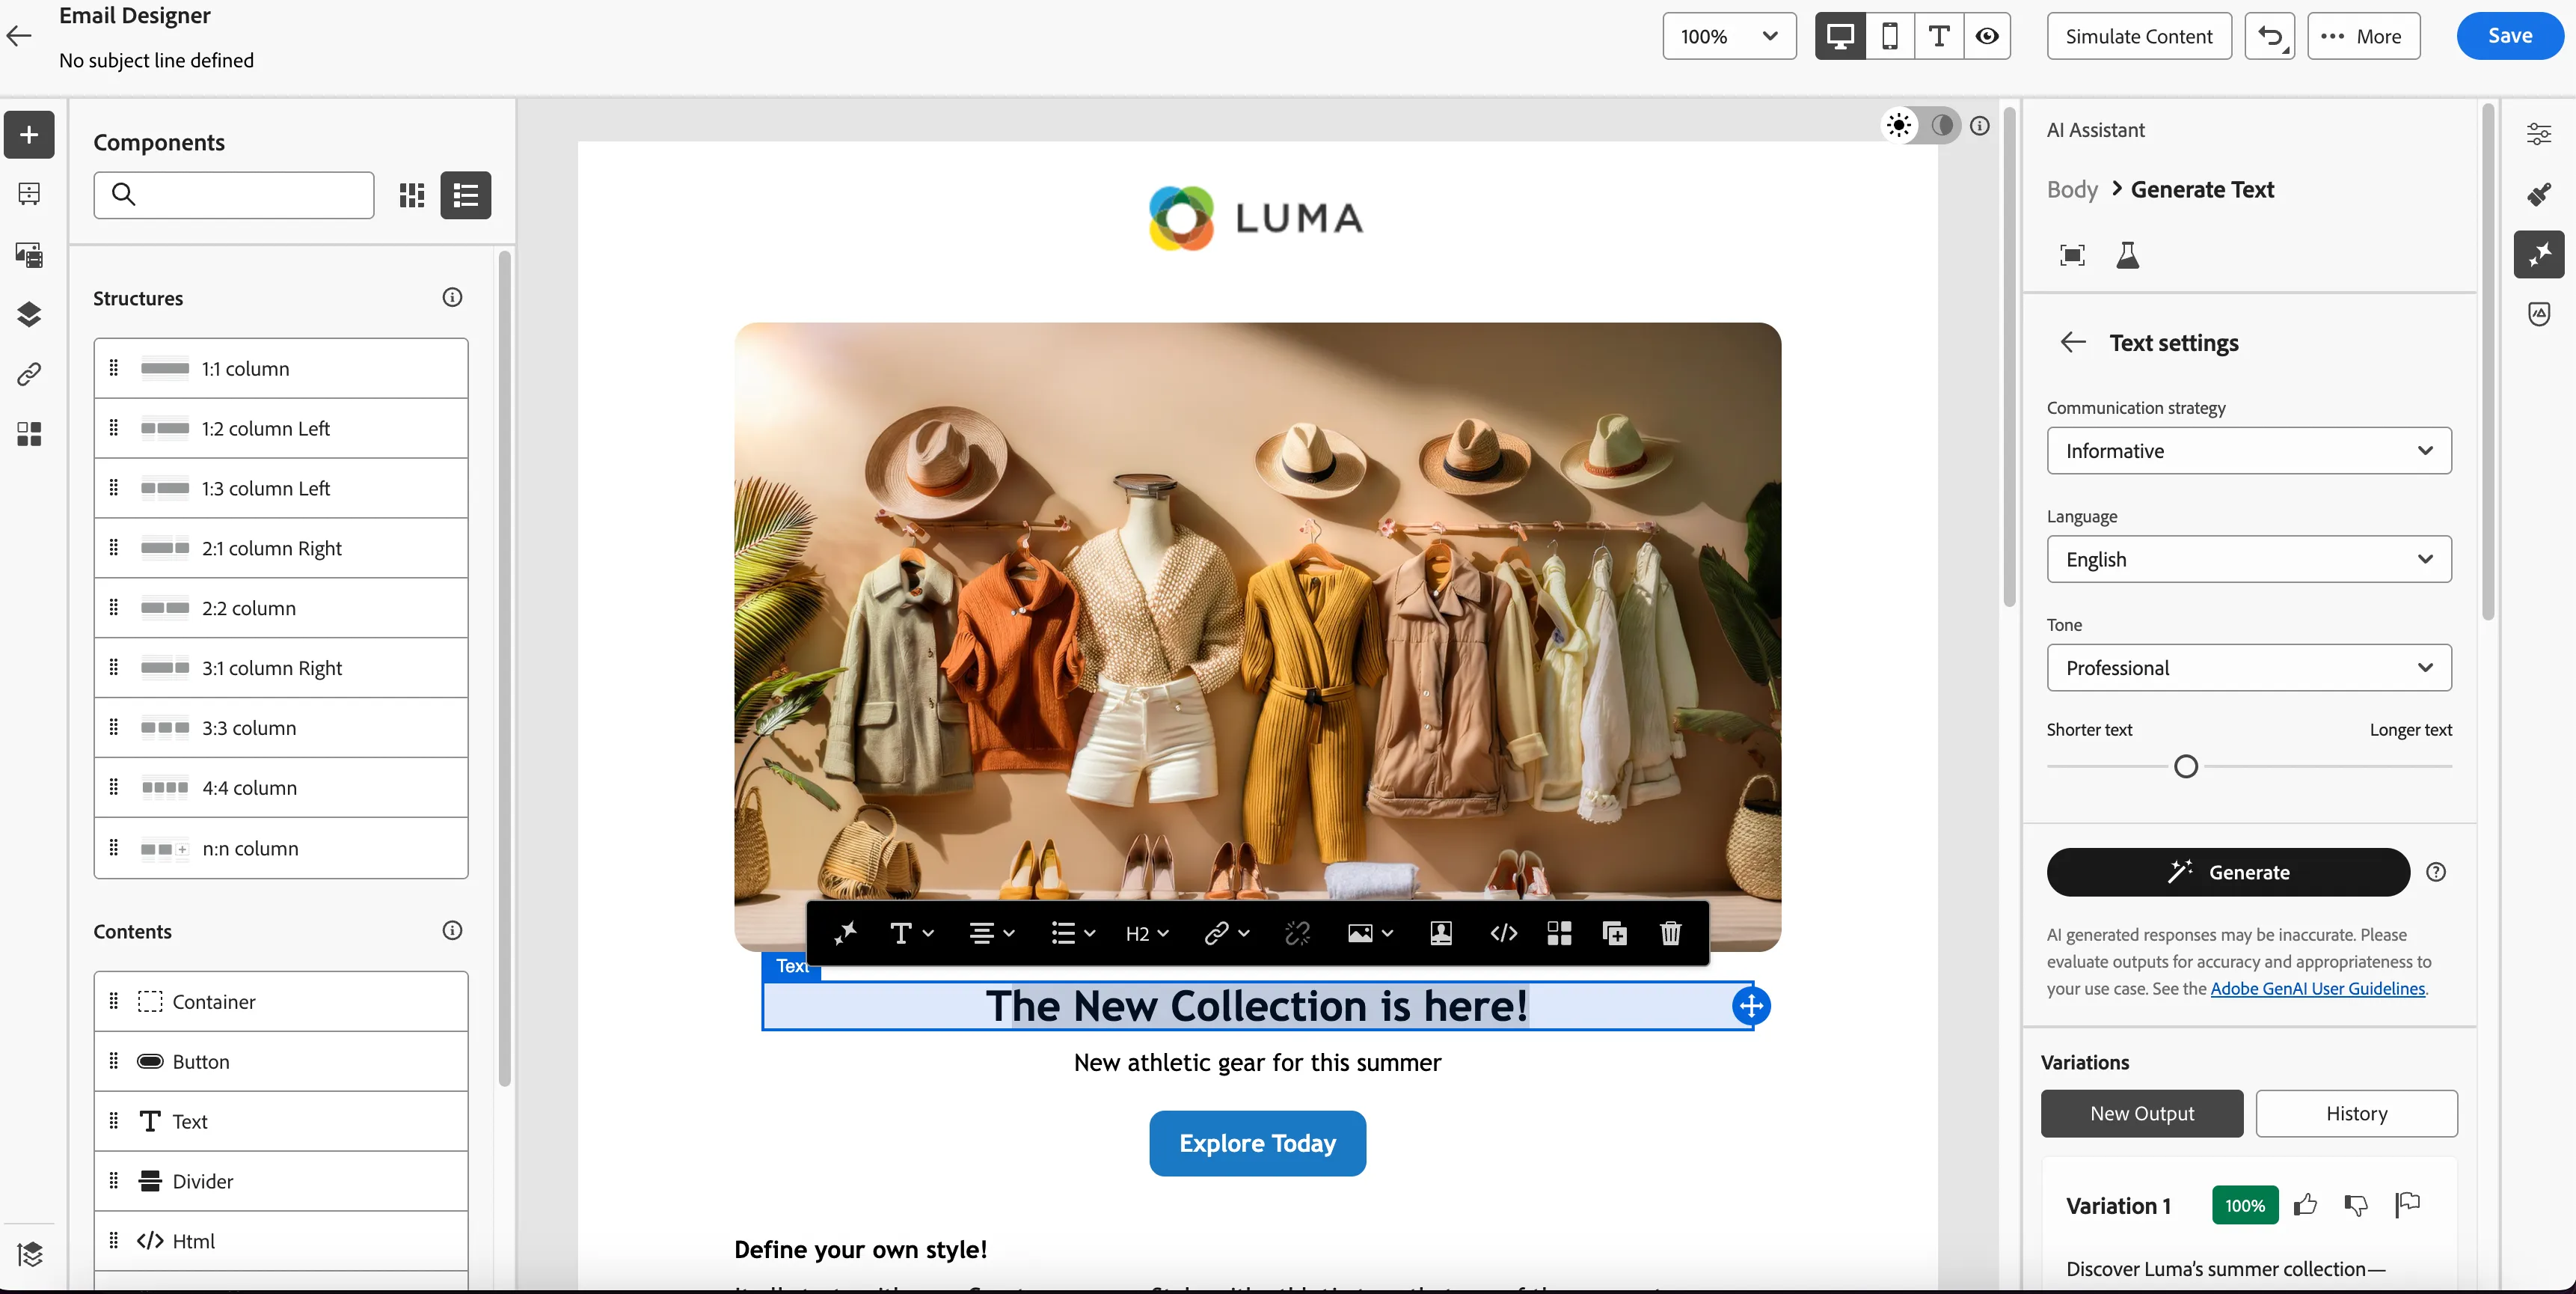This screenshot has height=1294, width=2576.
Task: Switch to desktop view mode
Action: (x=1840, y=36)
